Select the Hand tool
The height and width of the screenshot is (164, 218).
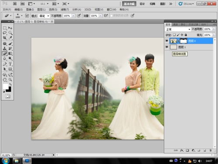click(5, 80)
